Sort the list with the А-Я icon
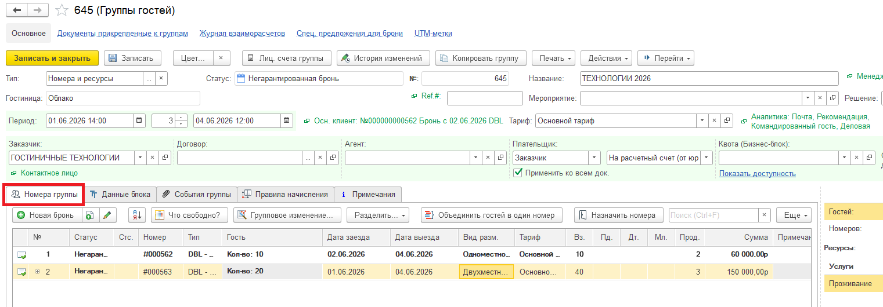Screen dimensions: 883x307 click(x=136, y=215)
